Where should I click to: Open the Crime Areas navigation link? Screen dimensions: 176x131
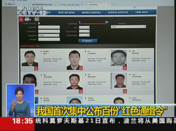142,12
